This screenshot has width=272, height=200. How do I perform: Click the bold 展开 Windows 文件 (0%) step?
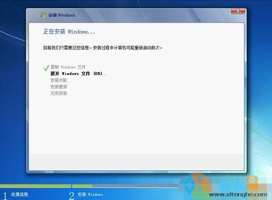click(x=76, y=74)
